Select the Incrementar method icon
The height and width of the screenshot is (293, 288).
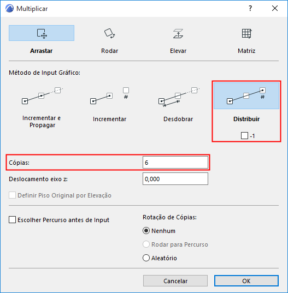tap(110, 95)
